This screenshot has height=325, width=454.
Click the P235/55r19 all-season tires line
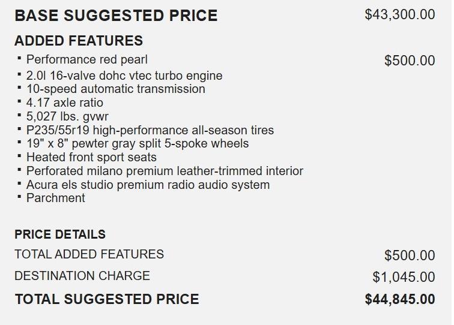150,130
